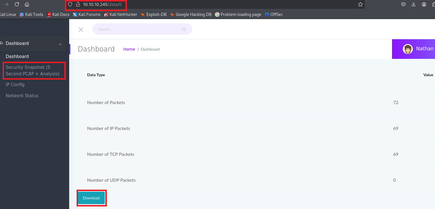The height and width of the screenshot is (209, 435).
Task: Open the tracking protection shield icon
Action: tap(70, 5)
